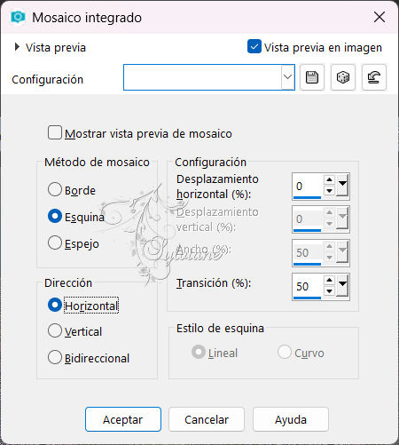399x445 pixels.
Task: Choose the Vertical direction option
Action: (55, 330)
